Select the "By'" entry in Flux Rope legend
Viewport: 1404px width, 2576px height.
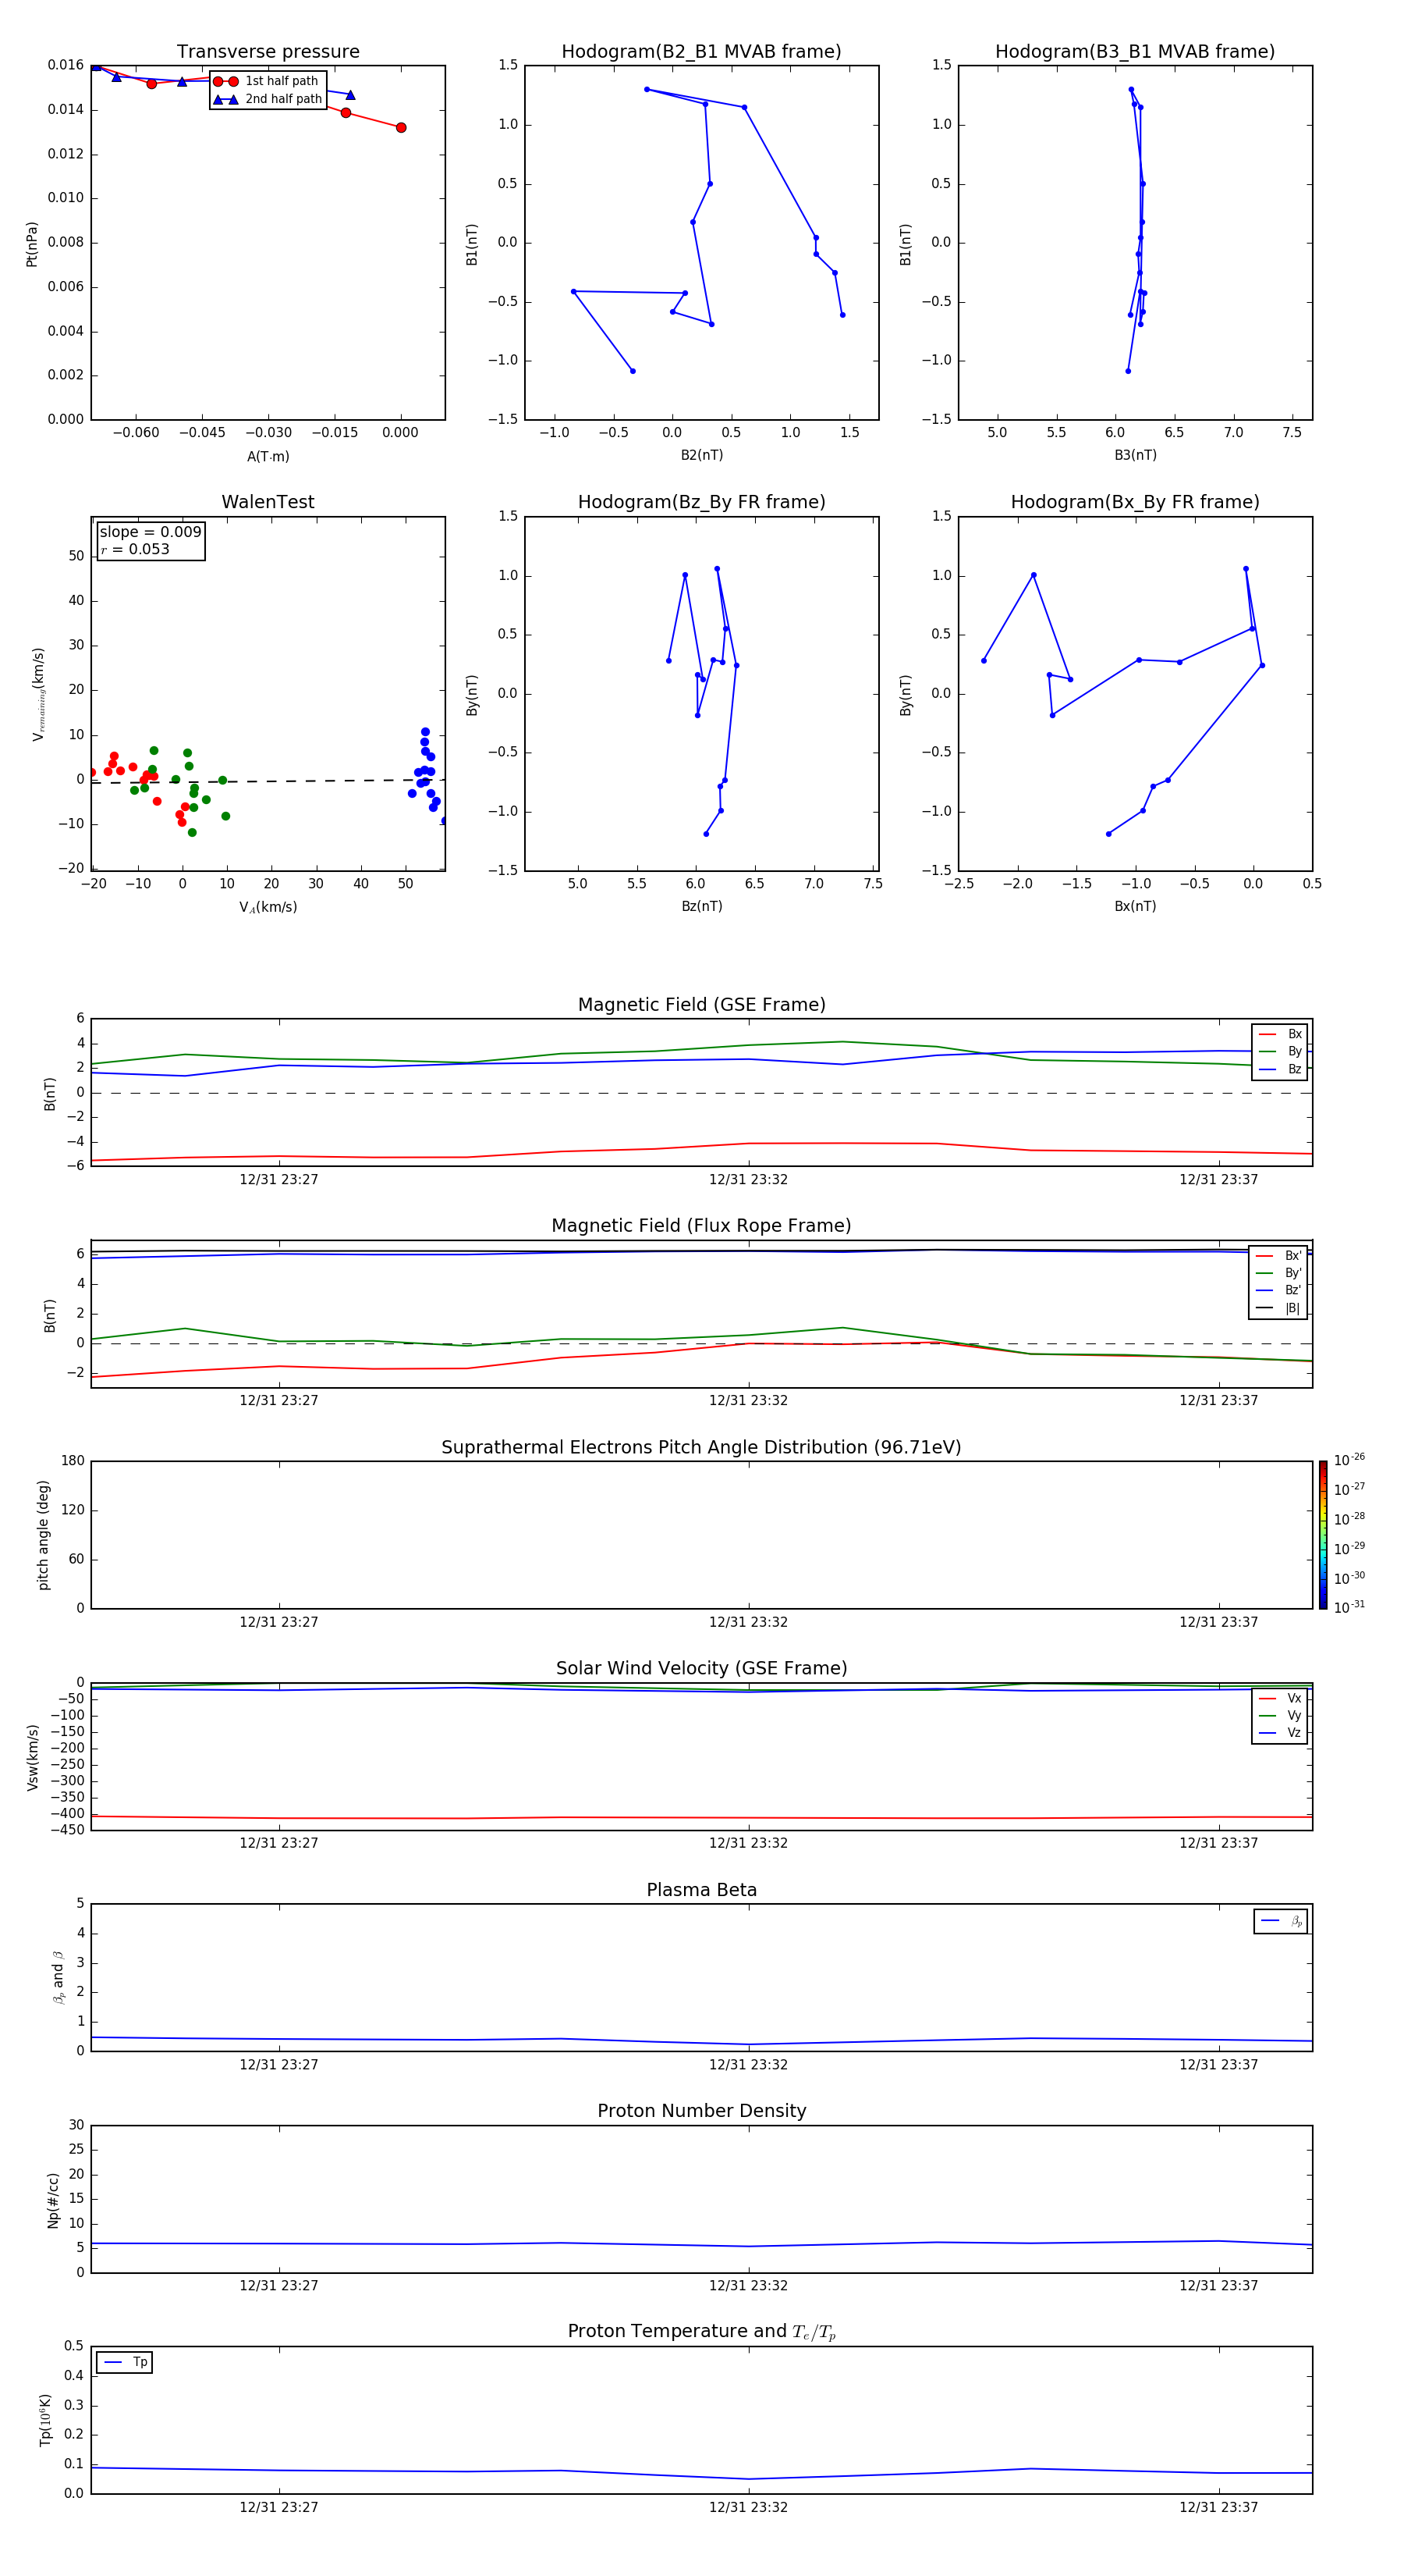[x=1279, y=1273]
